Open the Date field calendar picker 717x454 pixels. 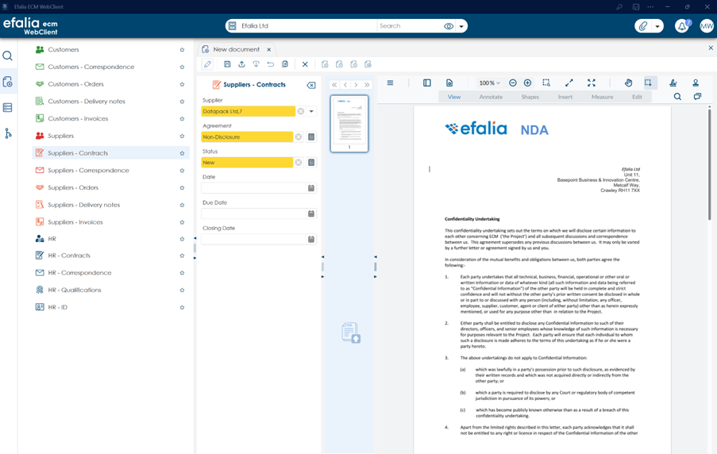(311, 188)
